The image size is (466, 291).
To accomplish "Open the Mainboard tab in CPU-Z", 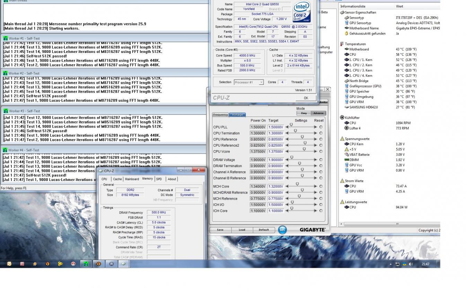I will point(132,179).
